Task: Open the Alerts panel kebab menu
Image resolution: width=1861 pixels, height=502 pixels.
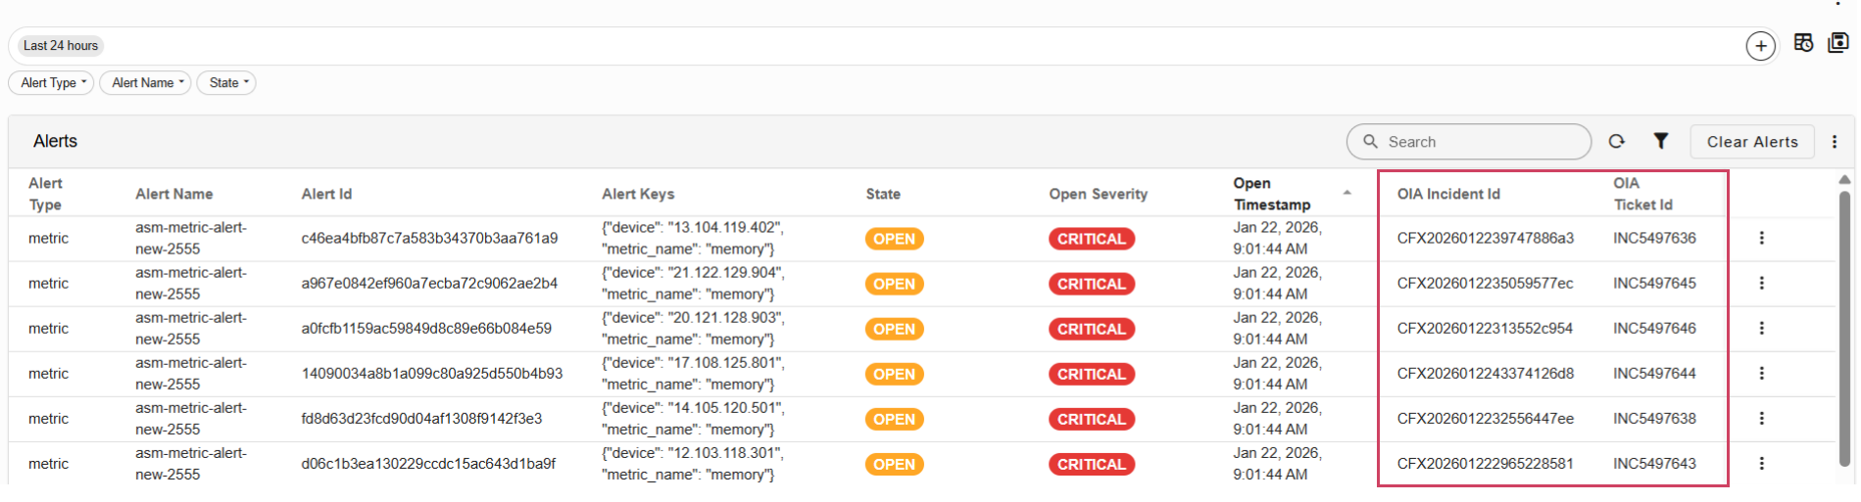Action: 1835,142
